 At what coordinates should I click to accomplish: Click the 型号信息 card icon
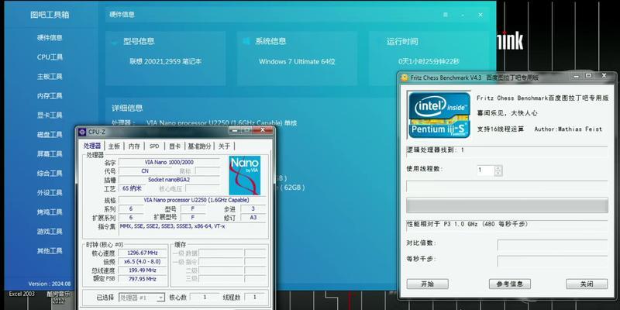point(115,41)
